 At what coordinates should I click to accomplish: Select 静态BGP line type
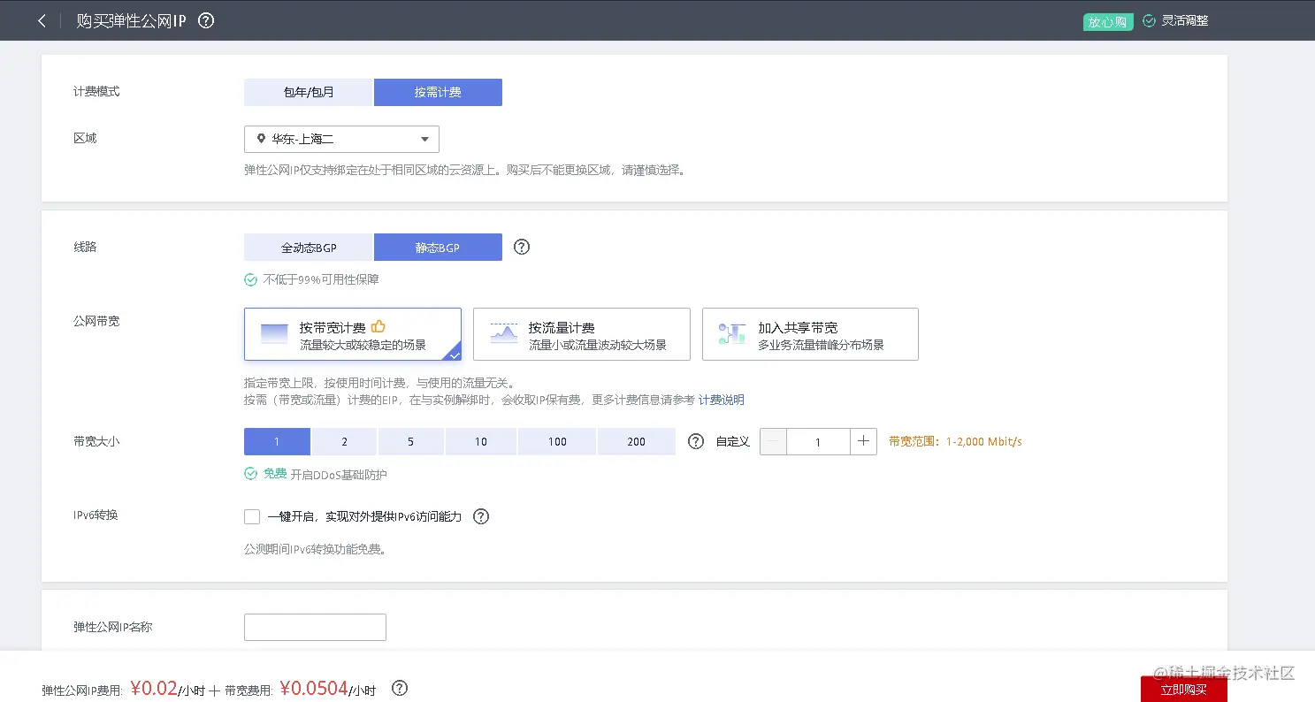438,248
